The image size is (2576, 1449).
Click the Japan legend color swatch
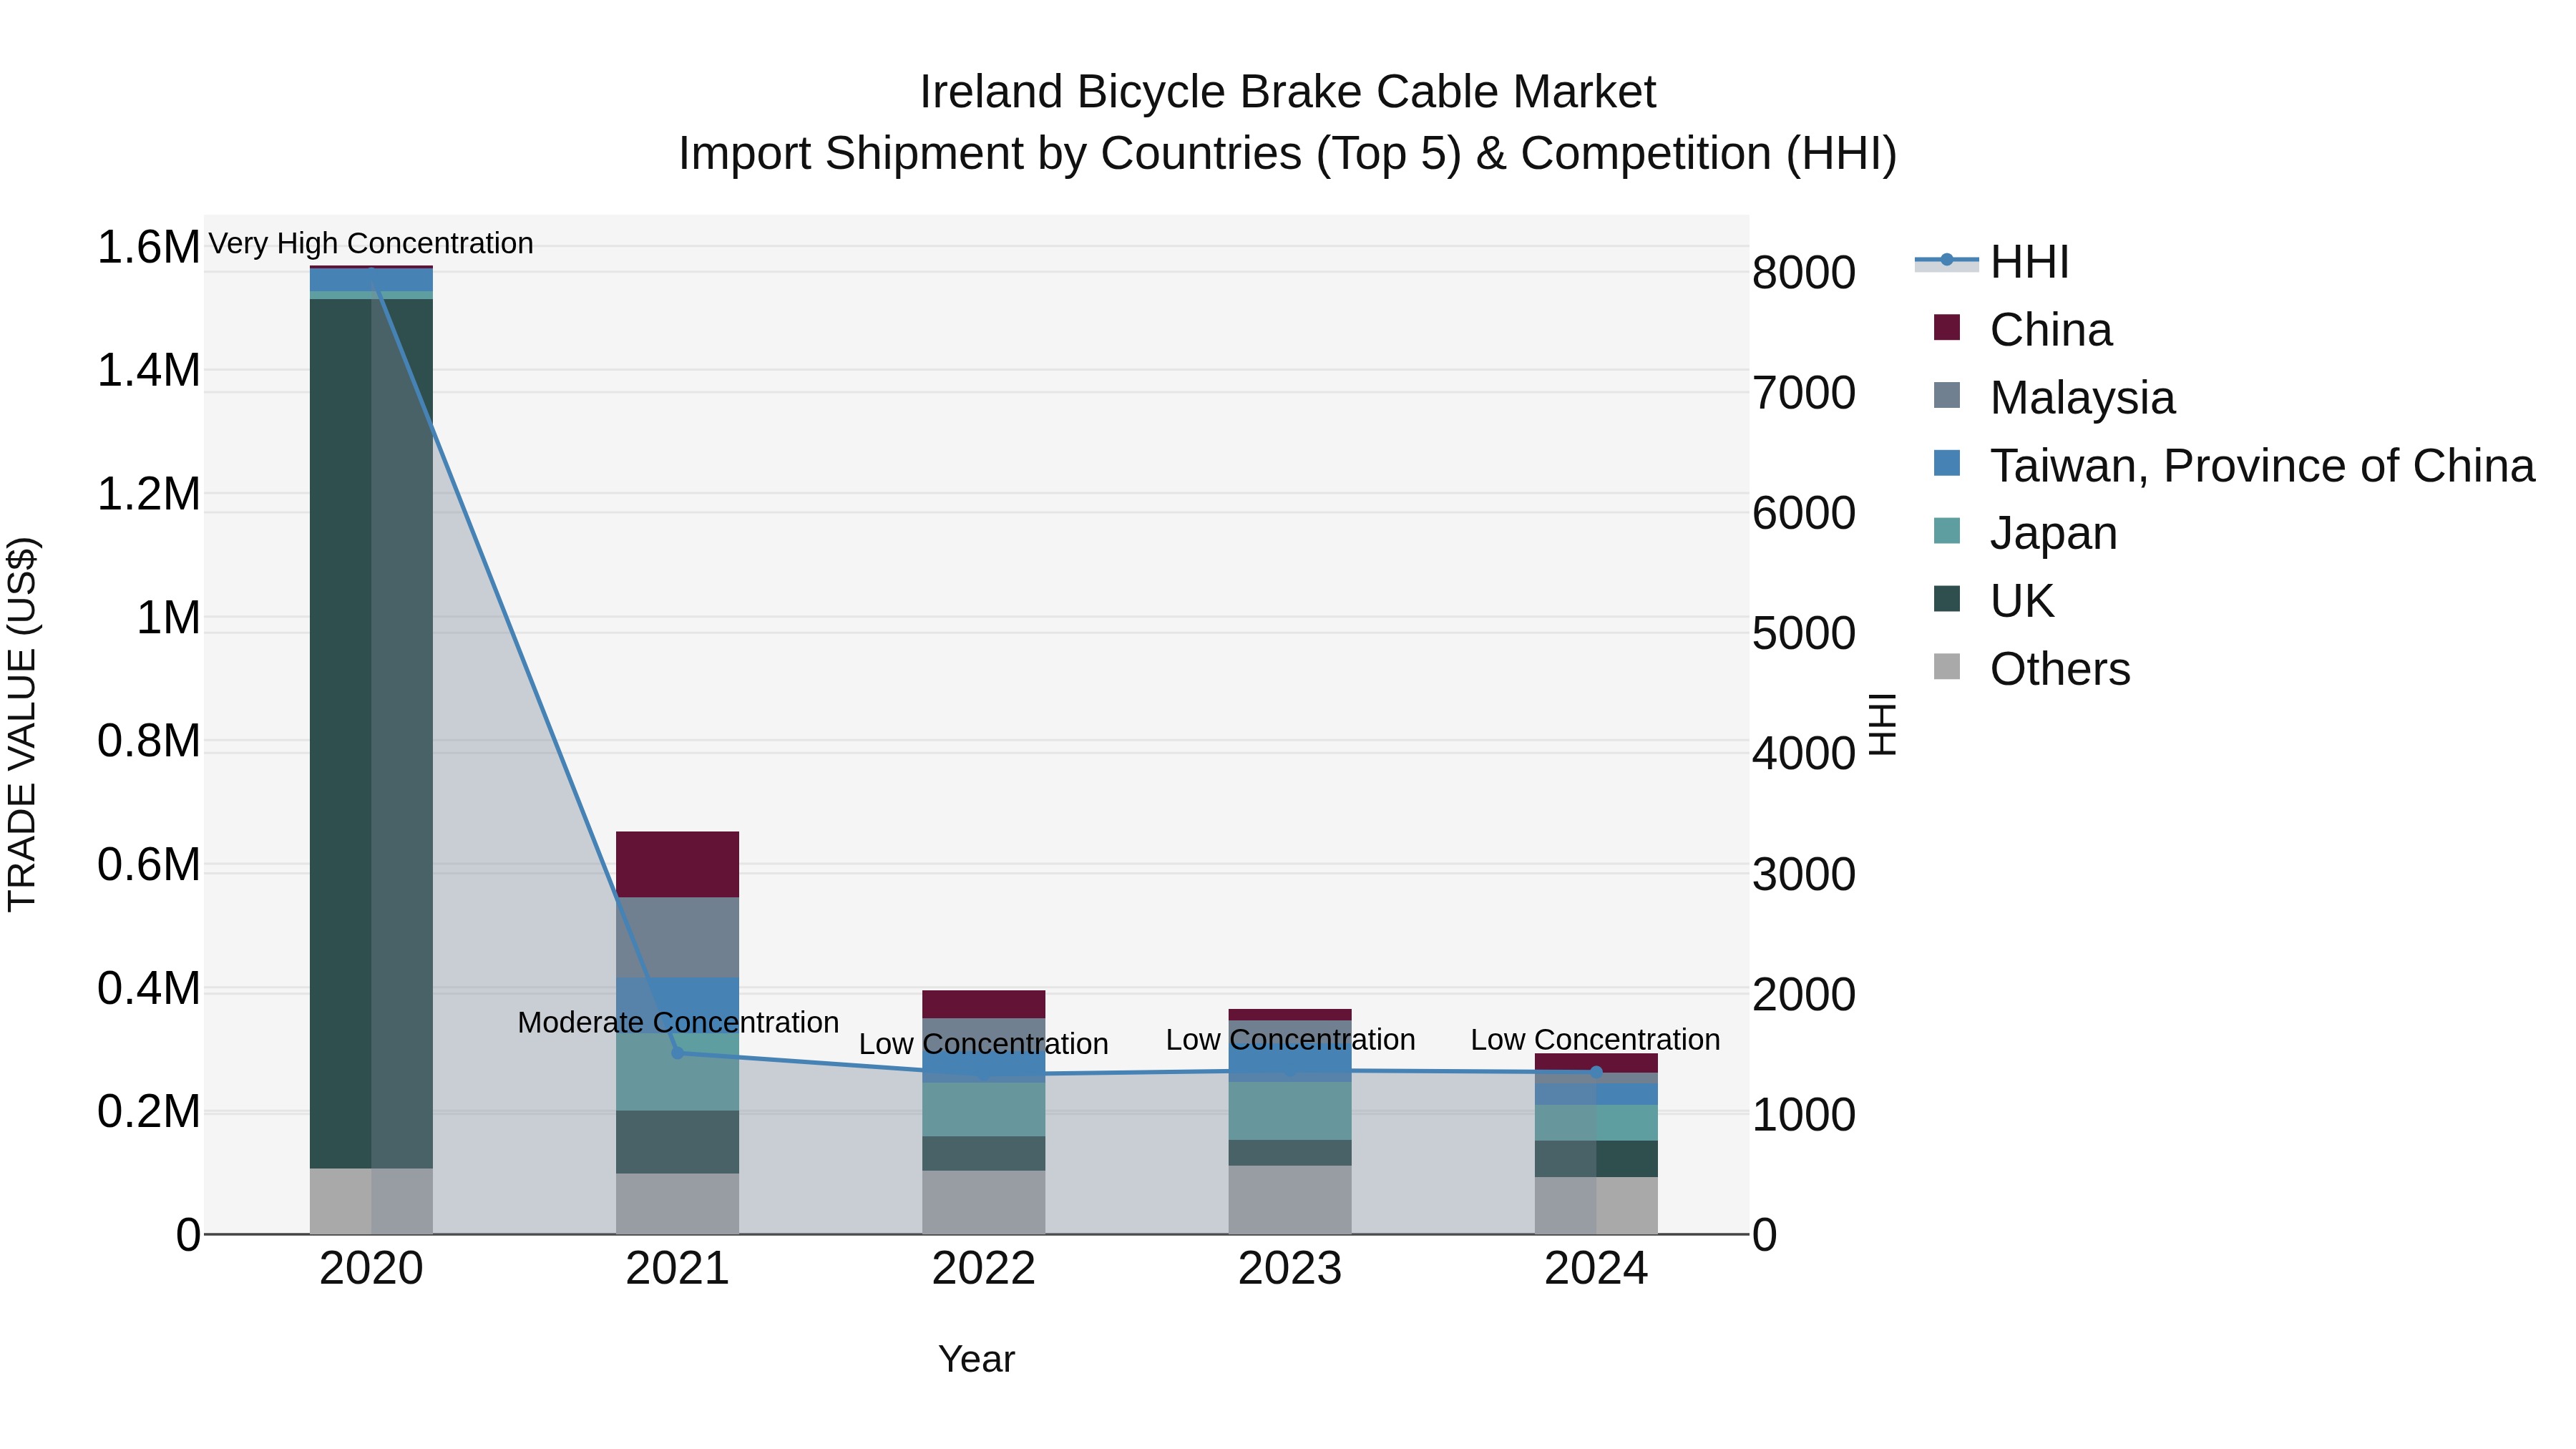pos(1947,530)
